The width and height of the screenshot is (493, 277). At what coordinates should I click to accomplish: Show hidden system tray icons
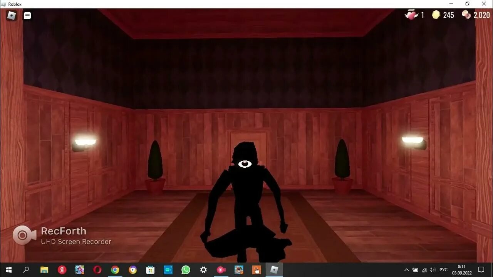[406, 270]
